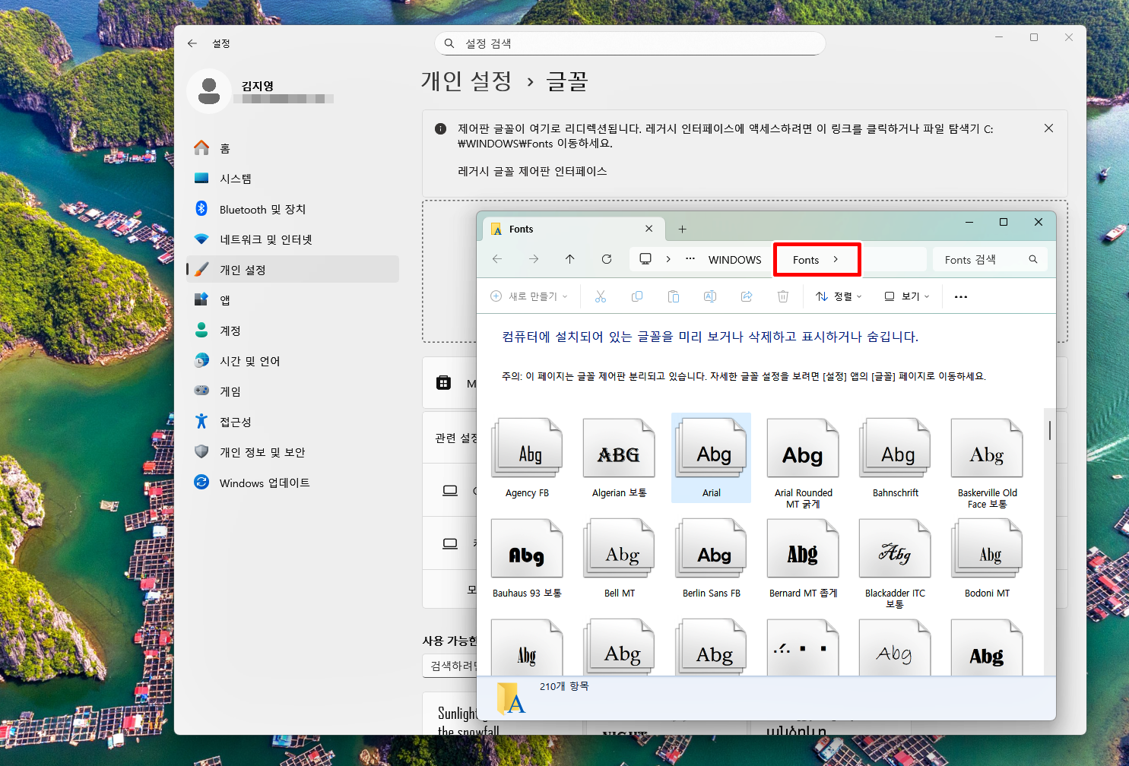Open 계정 settings category
This screenshot has height=766, width=1129.
pyautogui.click(x=293, y=331)
